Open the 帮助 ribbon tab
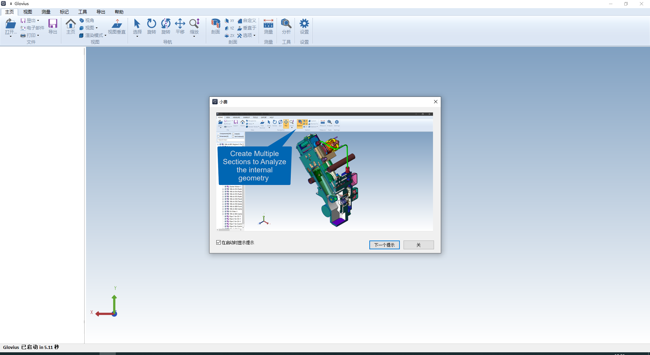This screenshot has width=650, height=355. 119,12
